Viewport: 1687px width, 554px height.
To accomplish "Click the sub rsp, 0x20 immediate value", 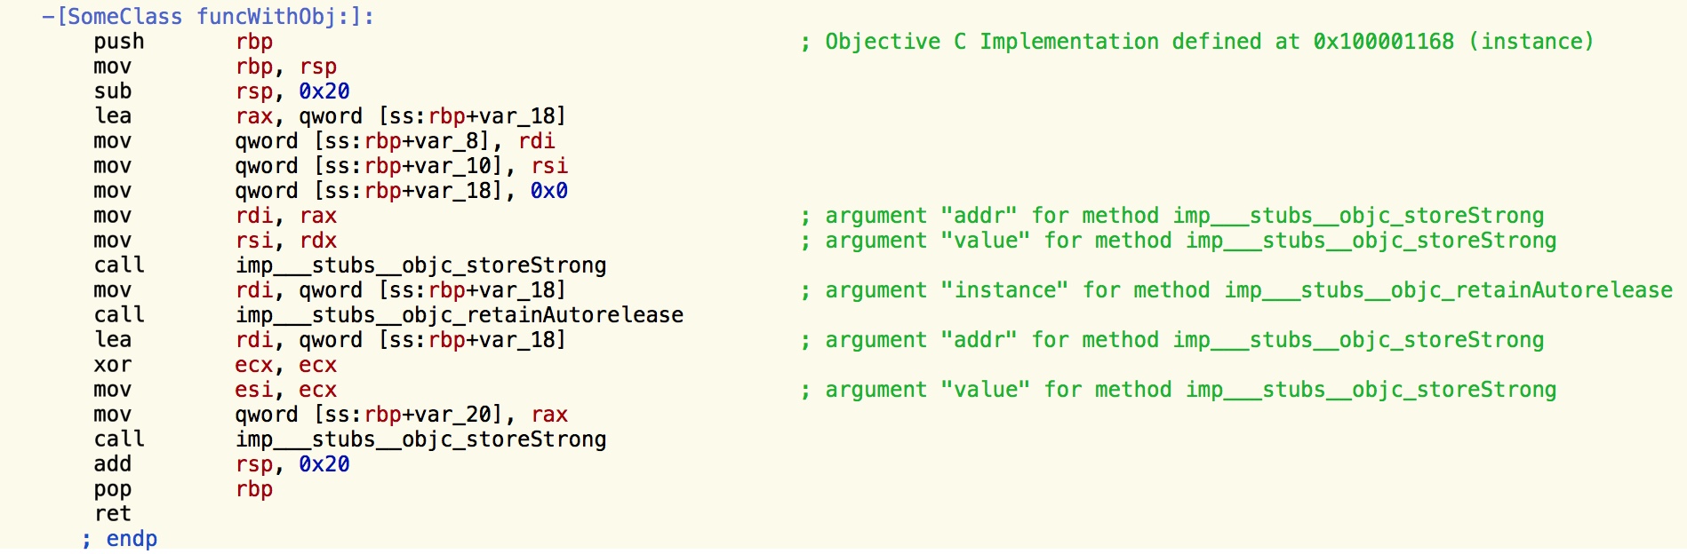I will tap(324, 91).
